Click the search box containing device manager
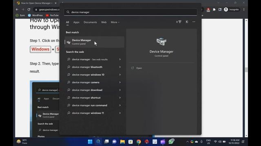 [130, 12]
